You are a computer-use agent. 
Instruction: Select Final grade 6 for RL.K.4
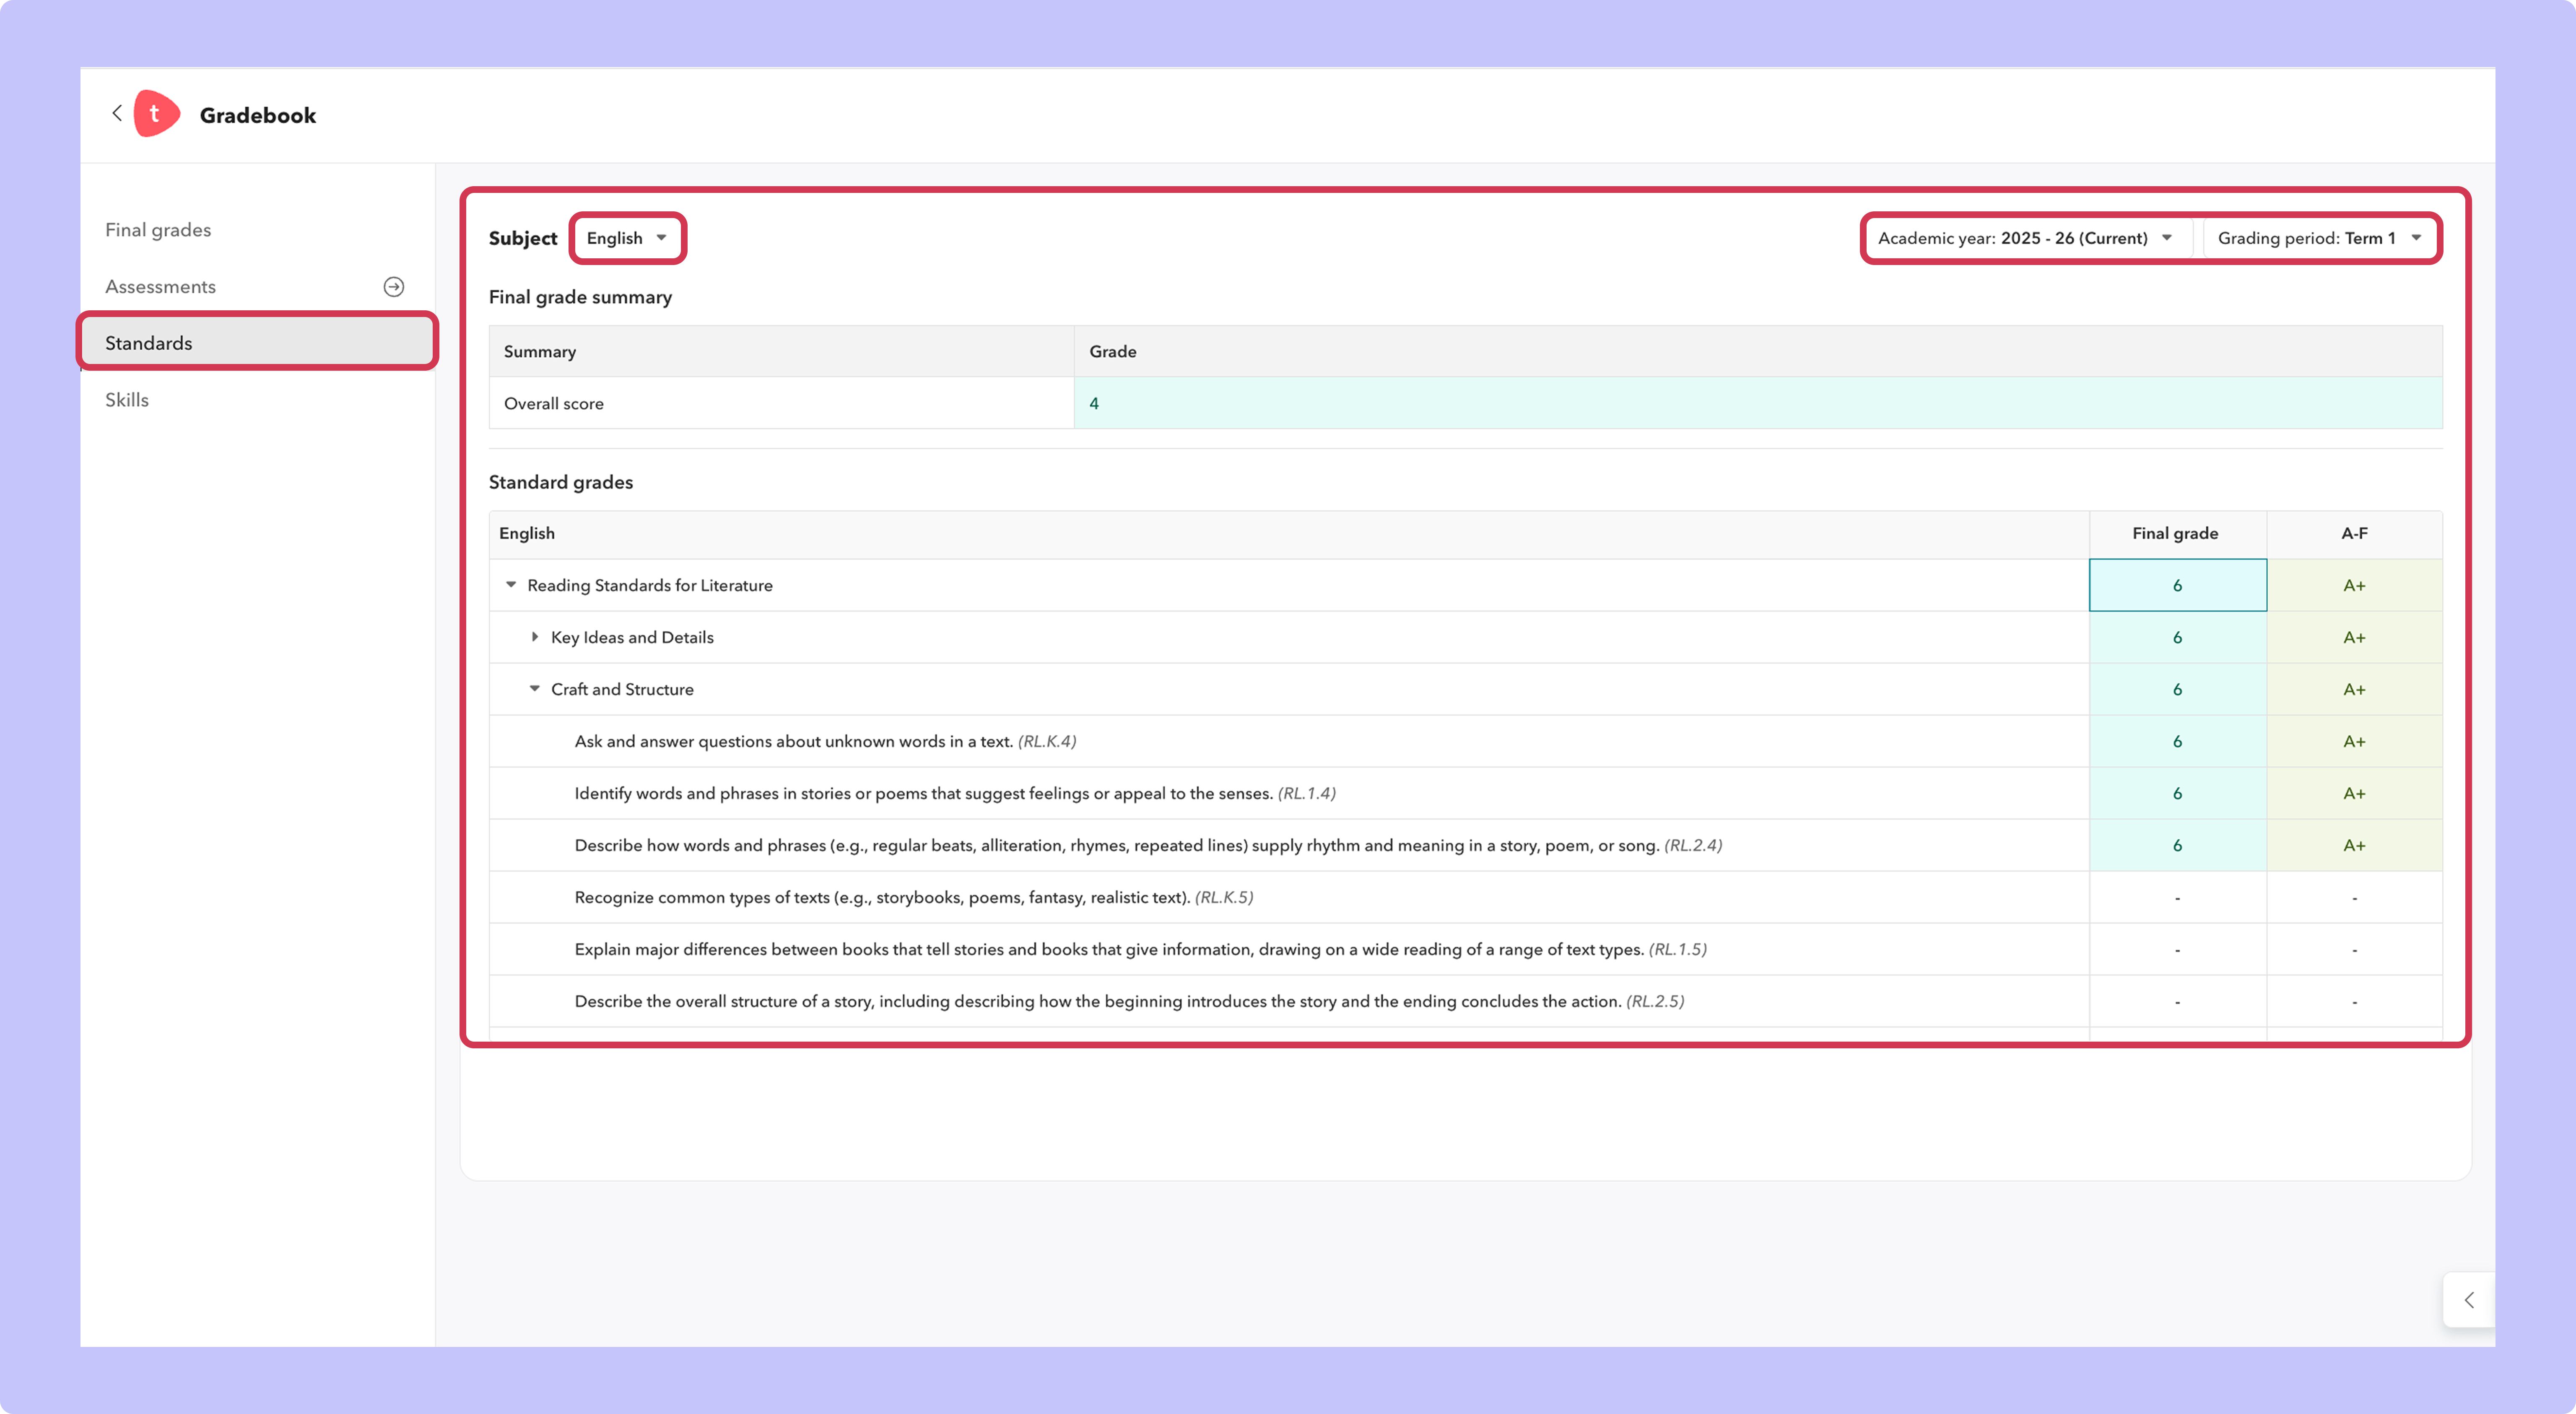(2178, 741)
